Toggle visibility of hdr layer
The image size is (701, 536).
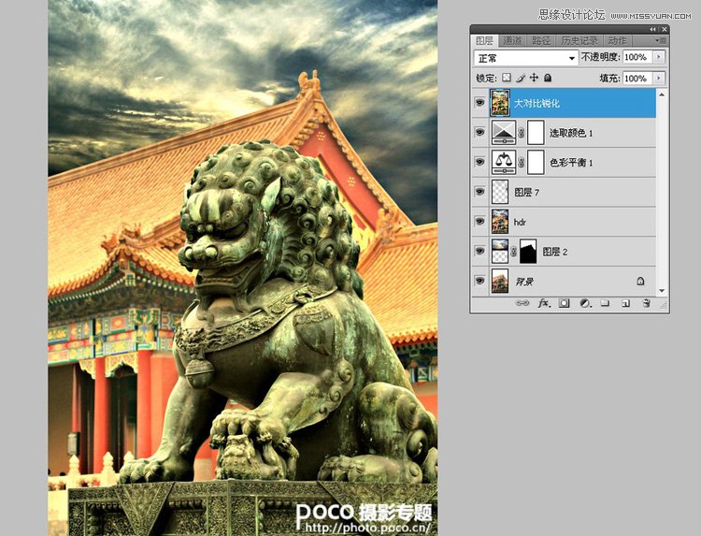click(x=479, y=222)
